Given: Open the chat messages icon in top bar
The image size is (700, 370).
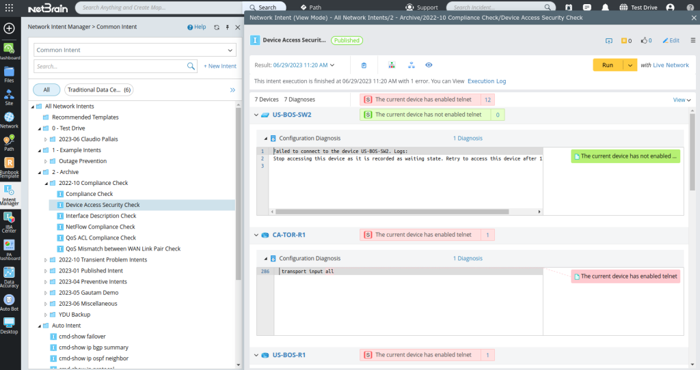Looking at the screenshot, I should pyautogui.click(x=587, y=8).
